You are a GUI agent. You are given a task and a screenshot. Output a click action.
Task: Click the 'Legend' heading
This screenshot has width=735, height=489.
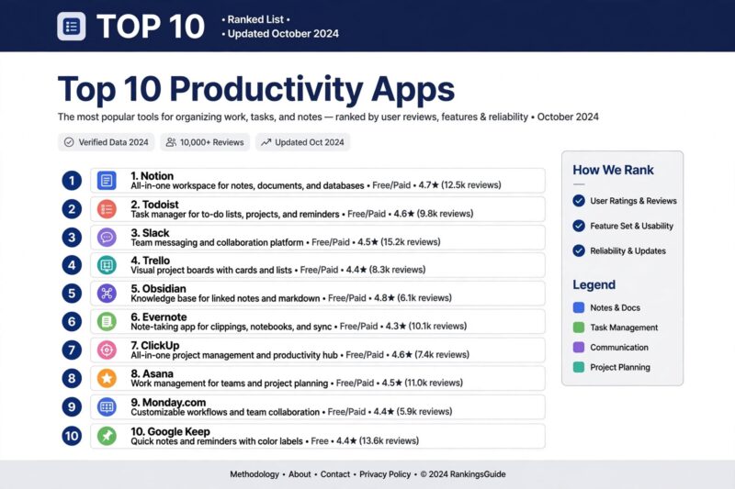(594, 284)
